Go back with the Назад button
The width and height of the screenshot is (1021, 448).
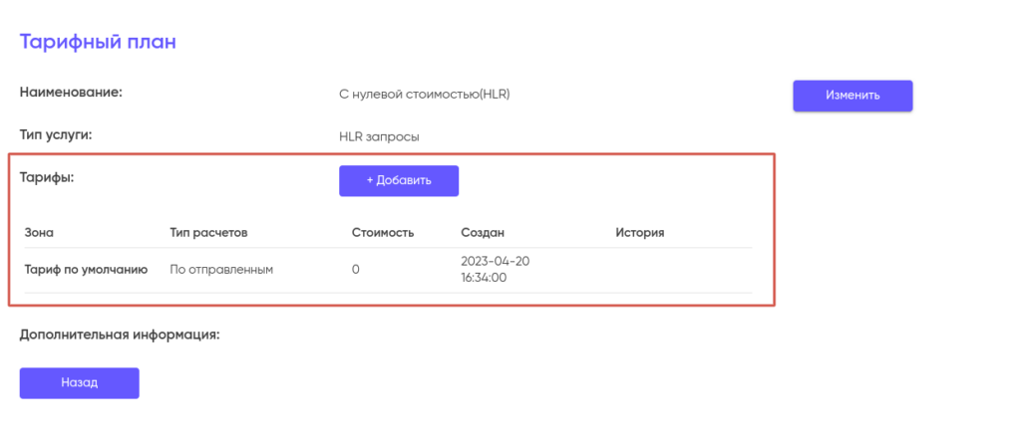tap(79, 382)
